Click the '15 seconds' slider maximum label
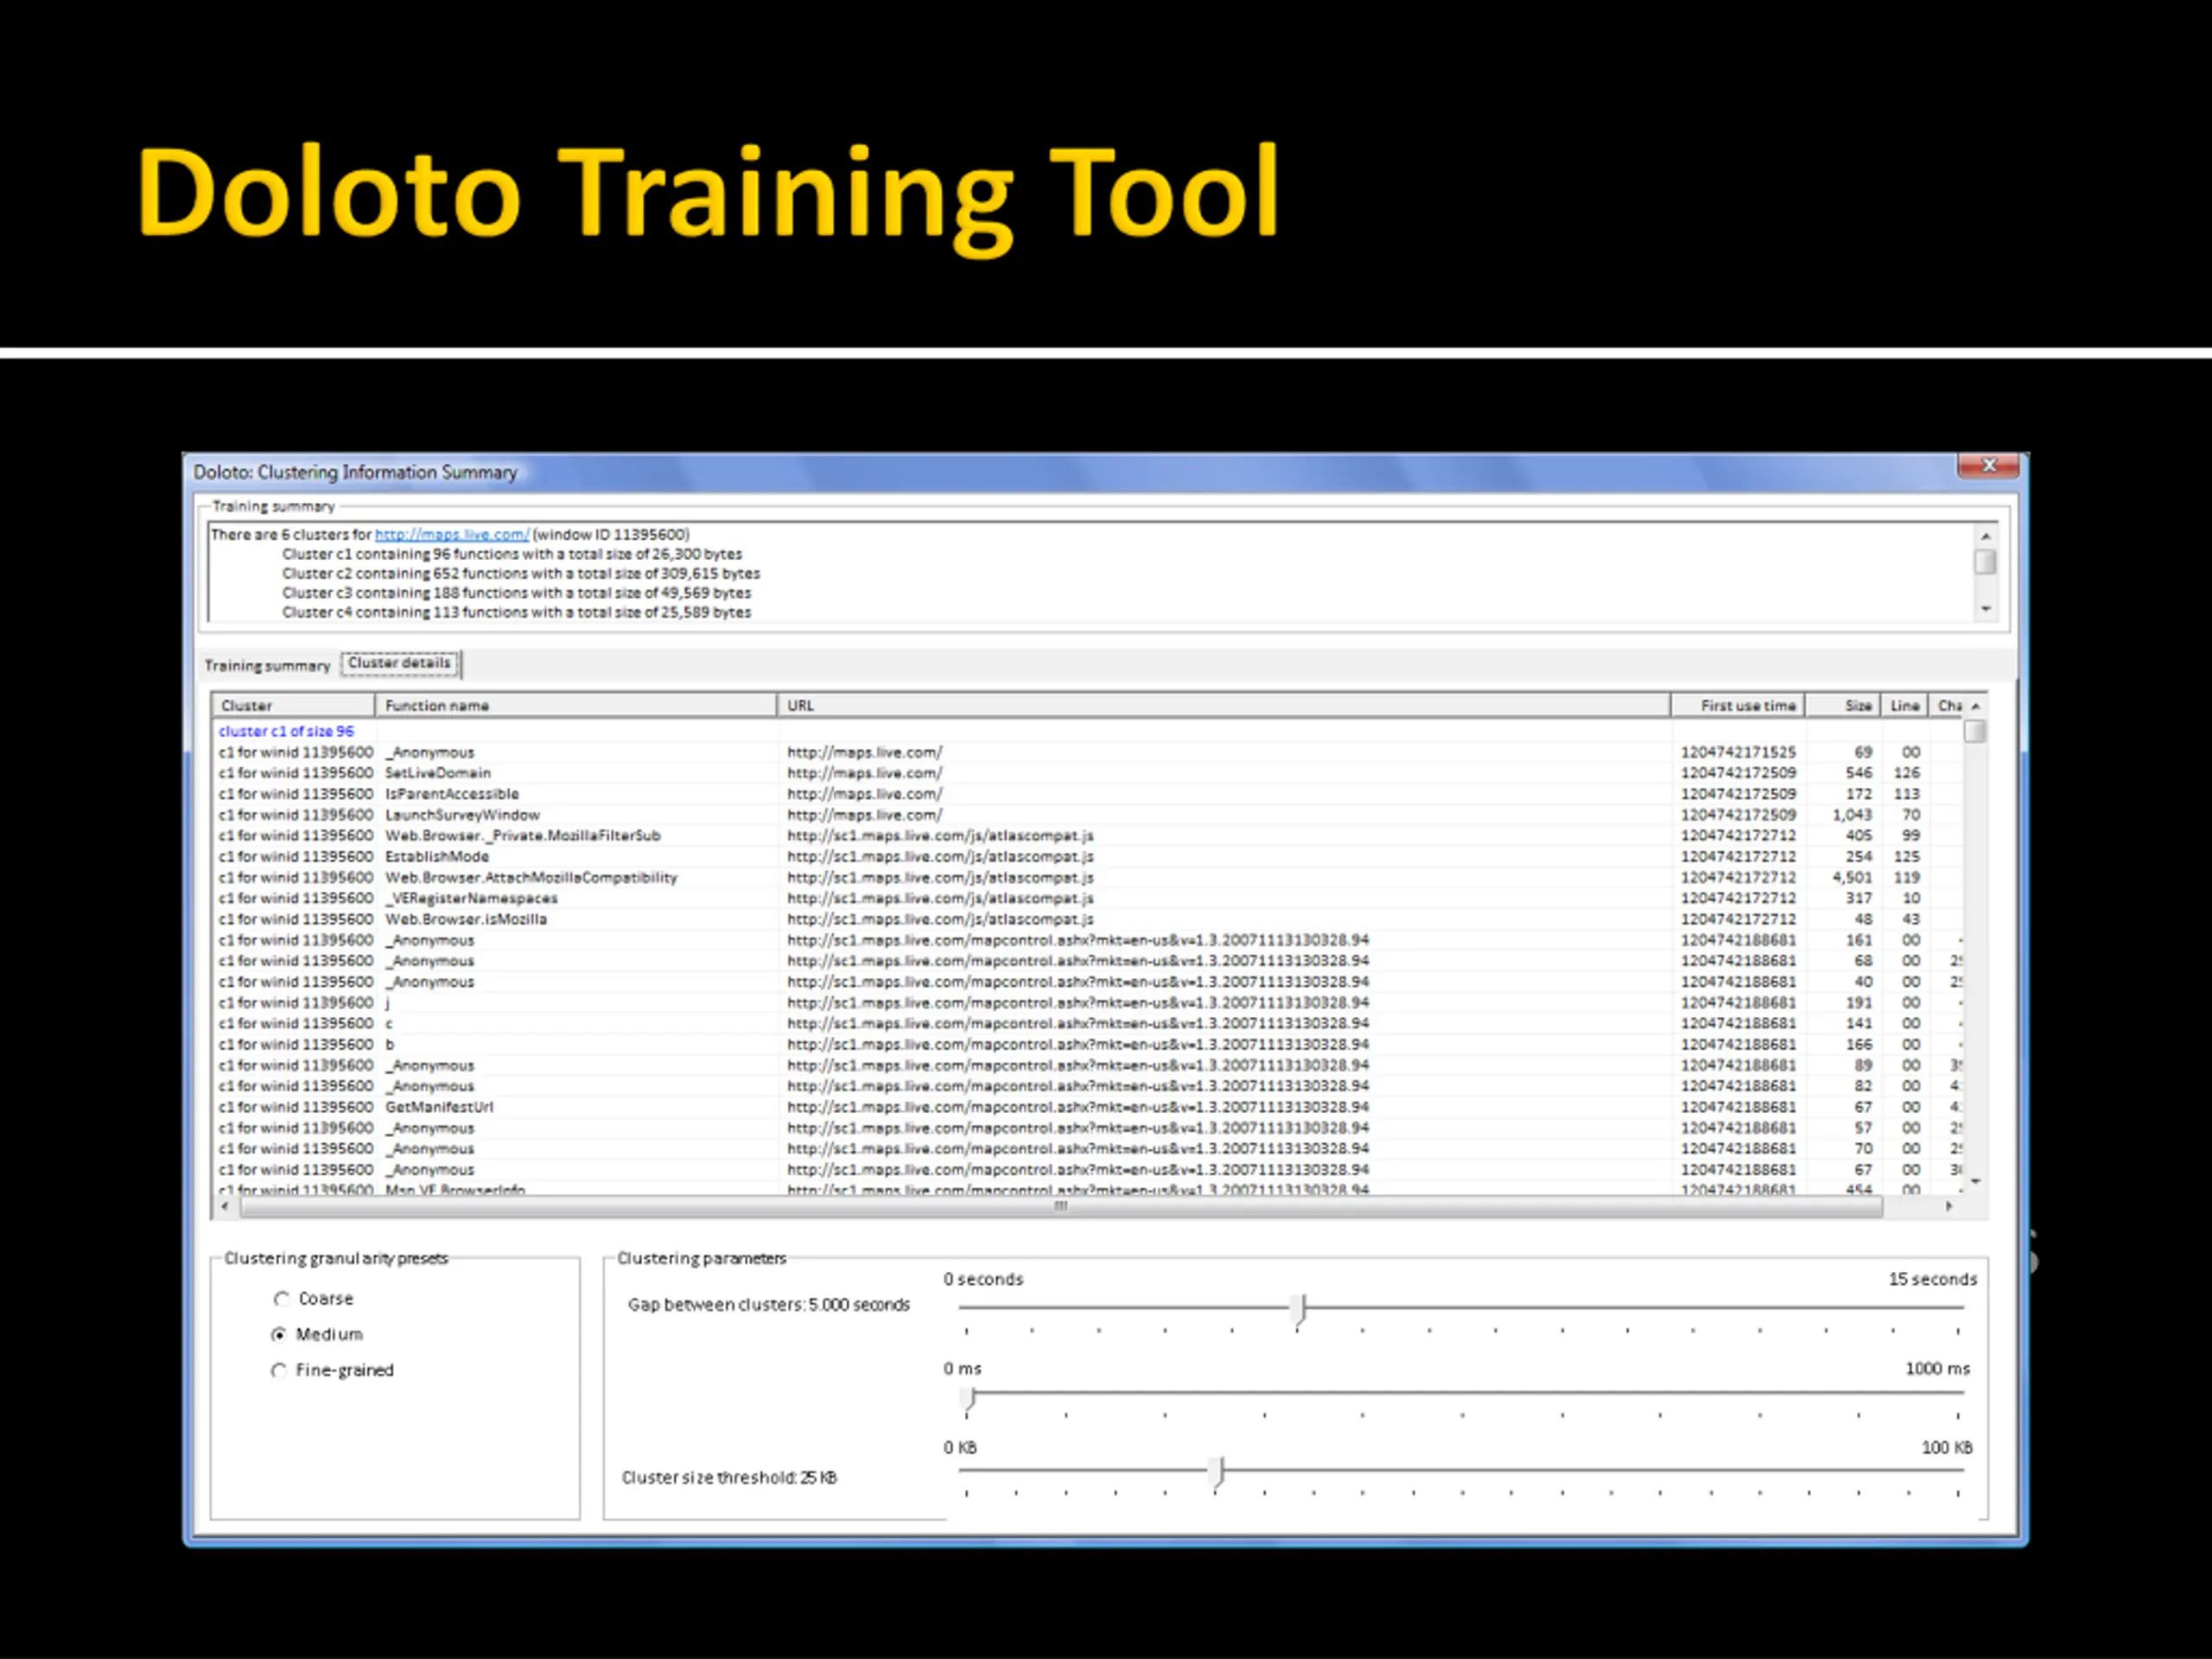This screenshot has height=1659, width=2212. coord(1932,1279)
